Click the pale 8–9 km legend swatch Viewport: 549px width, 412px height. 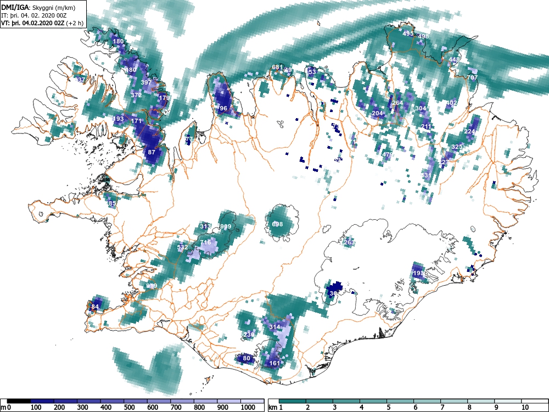click(x=481, y=402)
